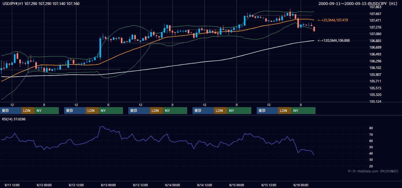402x188 pixels.
Task: Click price axis value 105.711
Action: point(375,81)
